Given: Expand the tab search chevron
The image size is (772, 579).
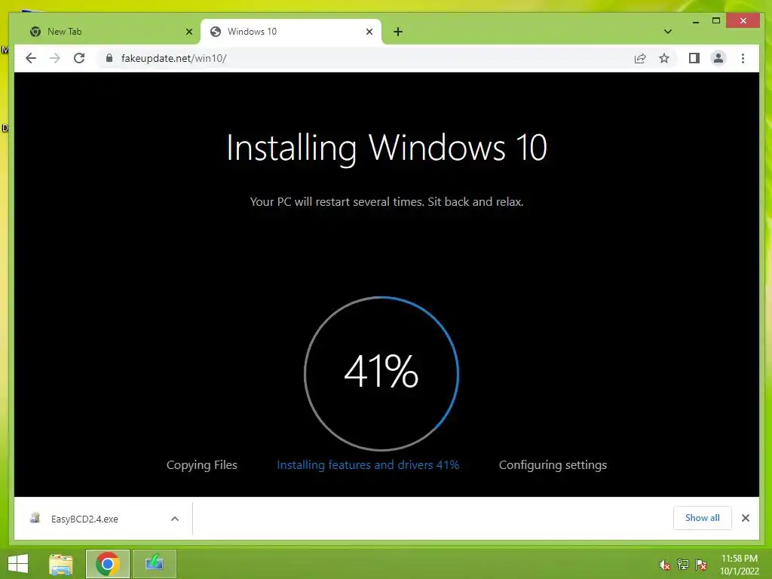Looking at the screenshot, I should (x=668, y=32).
